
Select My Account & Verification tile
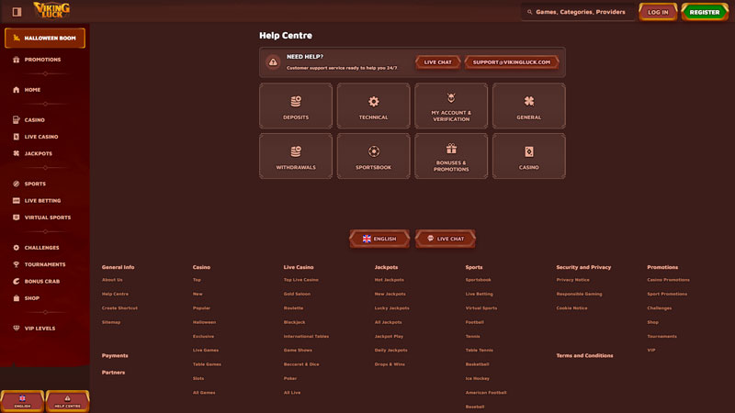(450, 106)
